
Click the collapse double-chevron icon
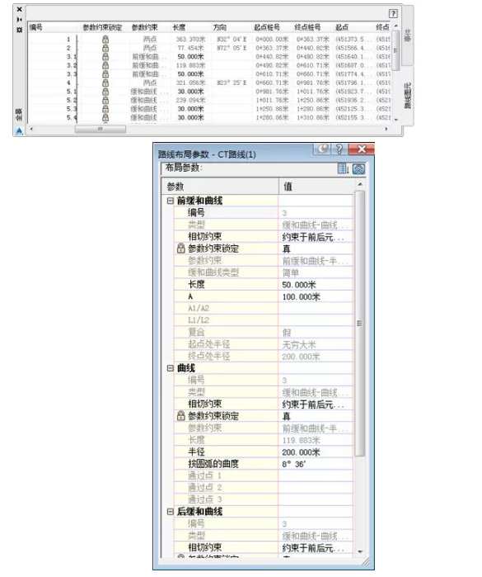click(x=358, y=169)
